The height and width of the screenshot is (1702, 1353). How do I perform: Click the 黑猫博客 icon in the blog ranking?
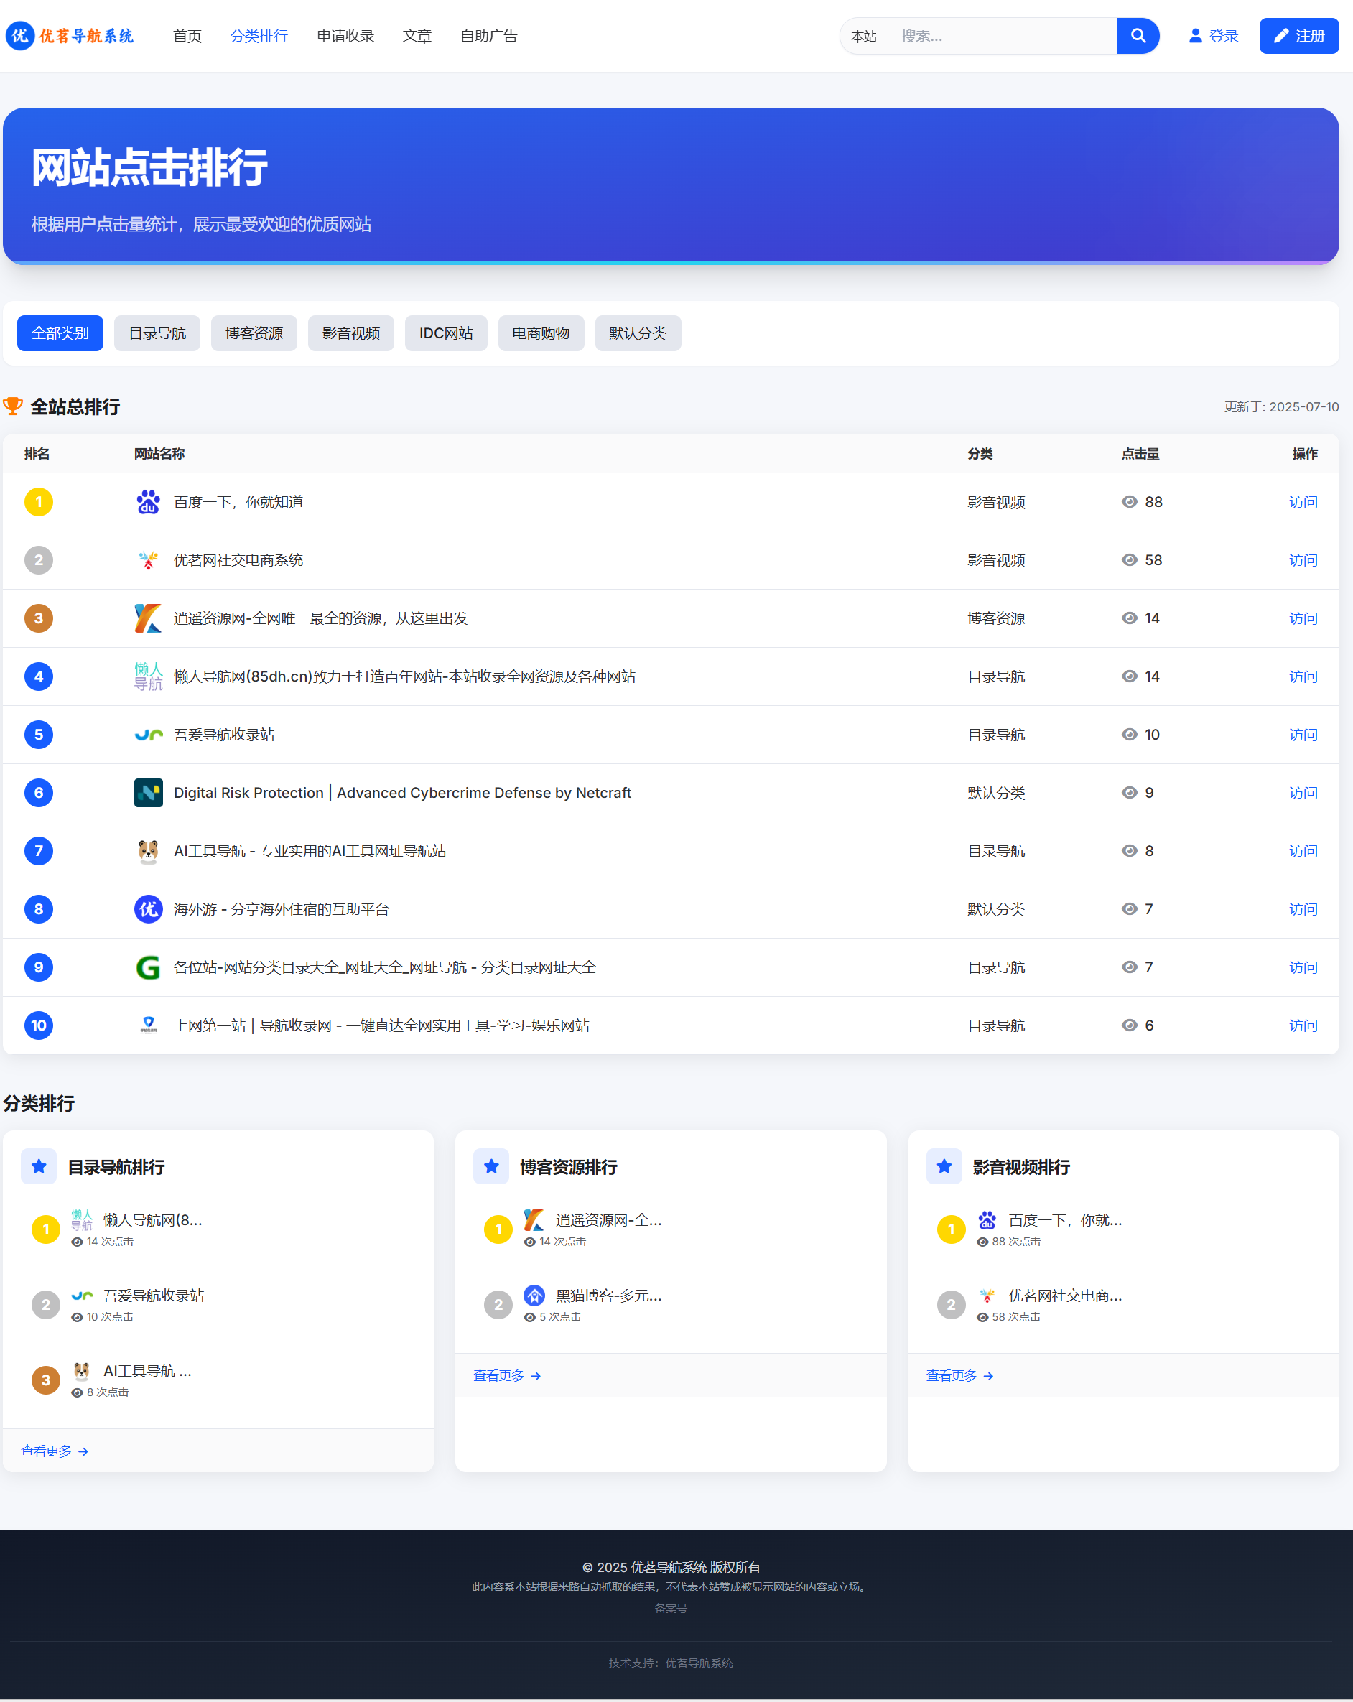coord(534,1296)
